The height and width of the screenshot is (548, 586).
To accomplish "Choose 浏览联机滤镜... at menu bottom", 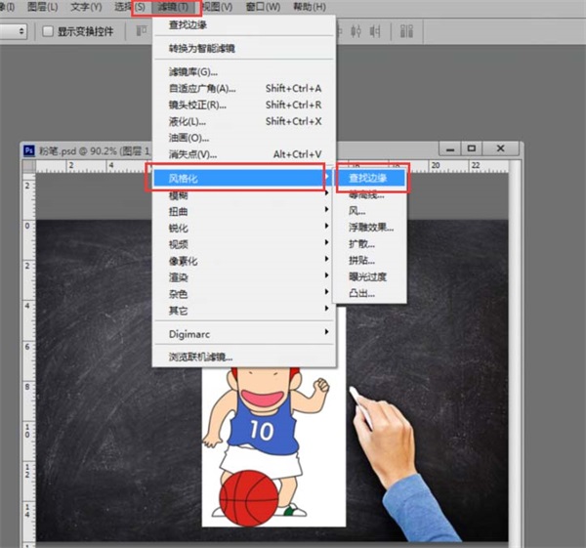I will point(244,357).
